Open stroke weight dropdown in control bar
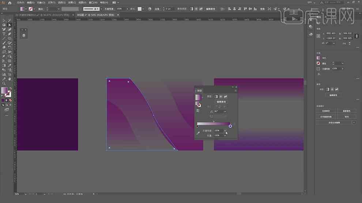 tap(59, 9)
